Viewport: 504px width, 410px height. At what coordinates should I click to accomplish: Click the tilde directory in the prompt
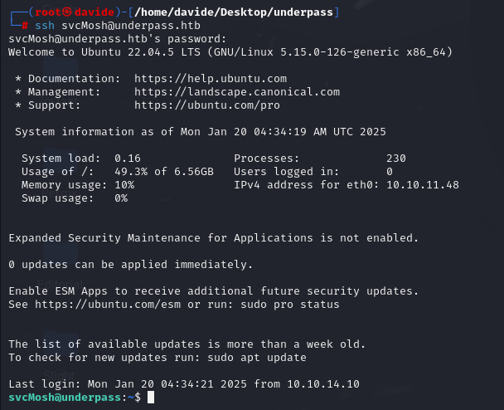click(131, 397)
